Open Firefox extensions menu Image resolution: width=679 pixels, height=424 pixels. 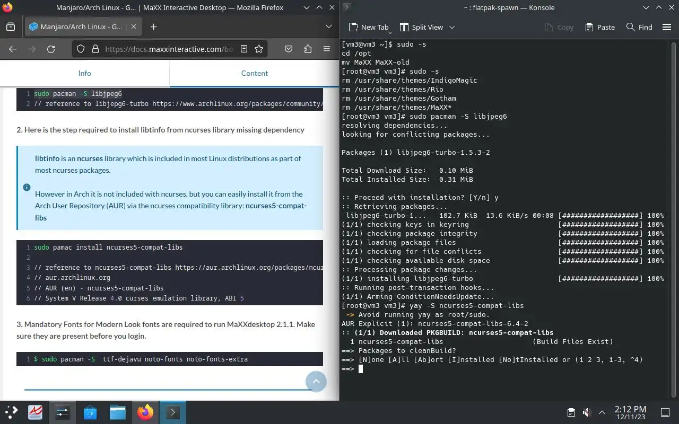coord(308,49)
